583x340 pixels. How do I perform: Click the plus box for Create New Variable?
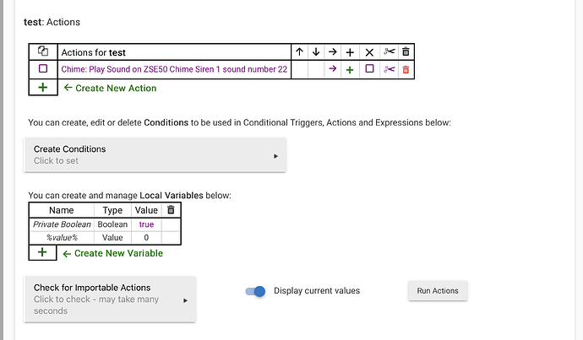pyautogui.click(x=42, y=252)
